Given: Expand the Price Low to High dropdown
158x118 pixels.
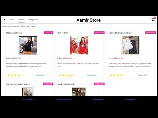Looking at the screenshot, I should 29,26.
